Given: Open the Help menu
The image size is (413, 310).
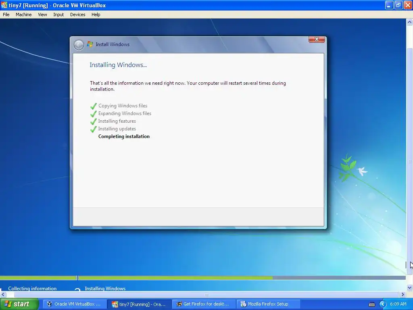Looking at the screenshot, I should [96, 15].
